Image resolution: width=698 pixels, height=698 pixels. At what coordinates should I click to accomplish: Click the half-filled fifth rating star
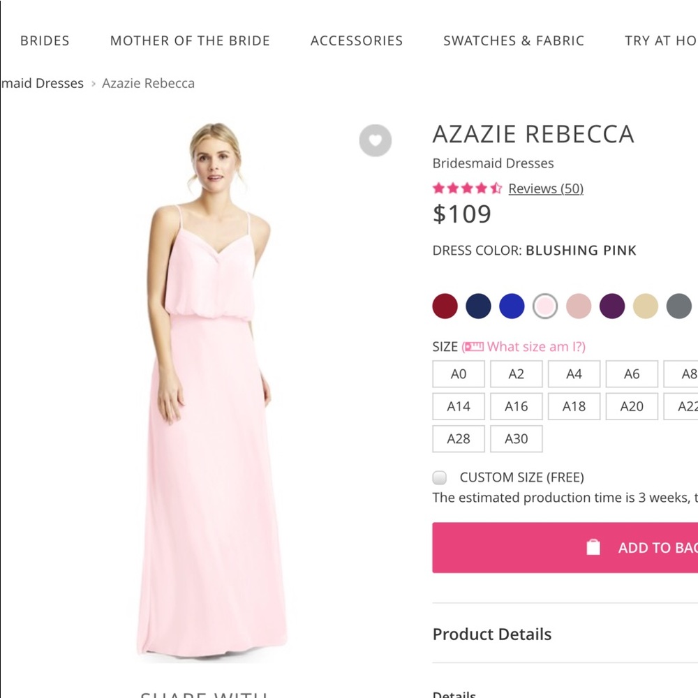point(496,188)
